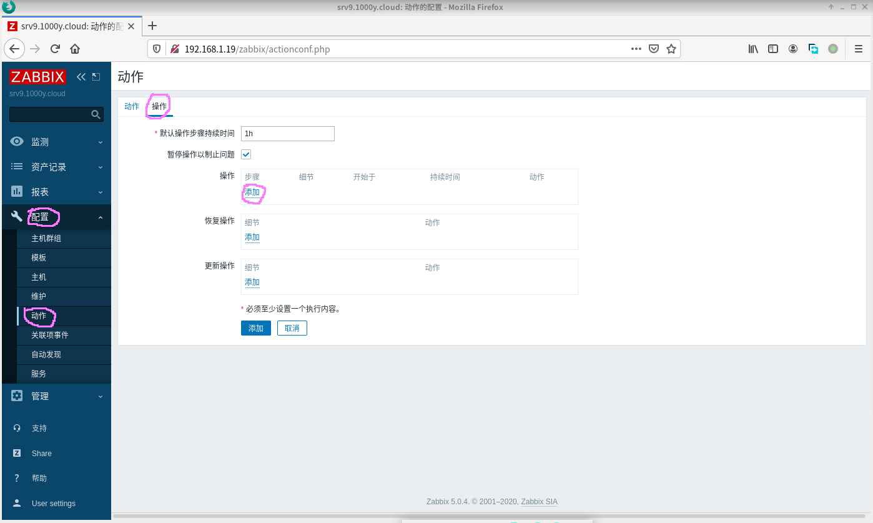Click the Firefox sync/container blue icon
This screenshot has height=523, width=873.
pyautogui.click(x=813, y=49)
